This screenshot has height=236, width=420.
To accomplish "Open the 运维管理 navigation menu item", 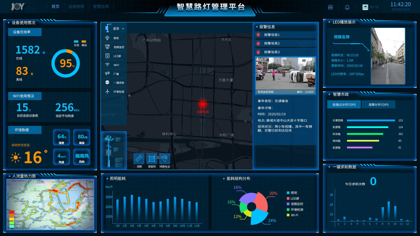I will click(x=76, y=7).
